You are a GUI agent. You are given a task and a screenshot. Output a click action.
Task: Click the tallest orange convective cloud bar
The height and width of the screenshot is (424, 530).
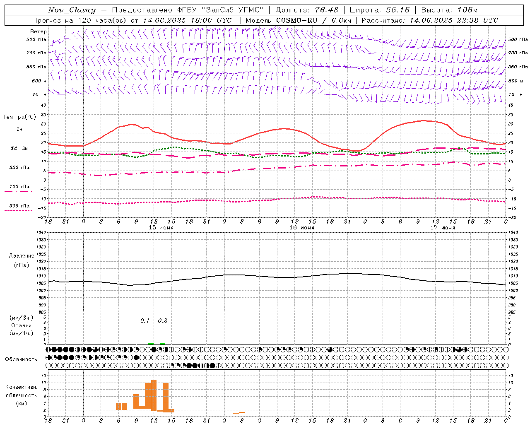pos(154,395)
